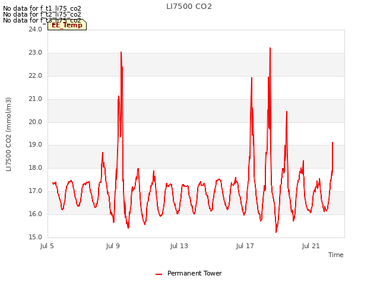
Task: Click the 23.0 y-axis tick label
Action: 36,53
